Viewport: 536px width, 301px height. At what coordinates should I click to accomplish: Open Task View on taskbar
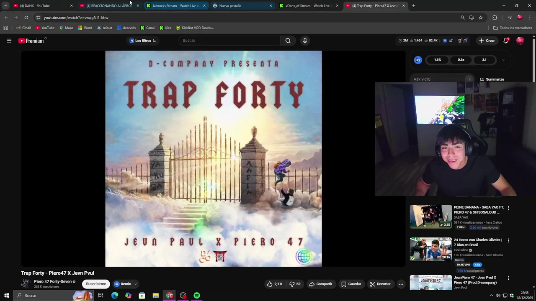100,296
